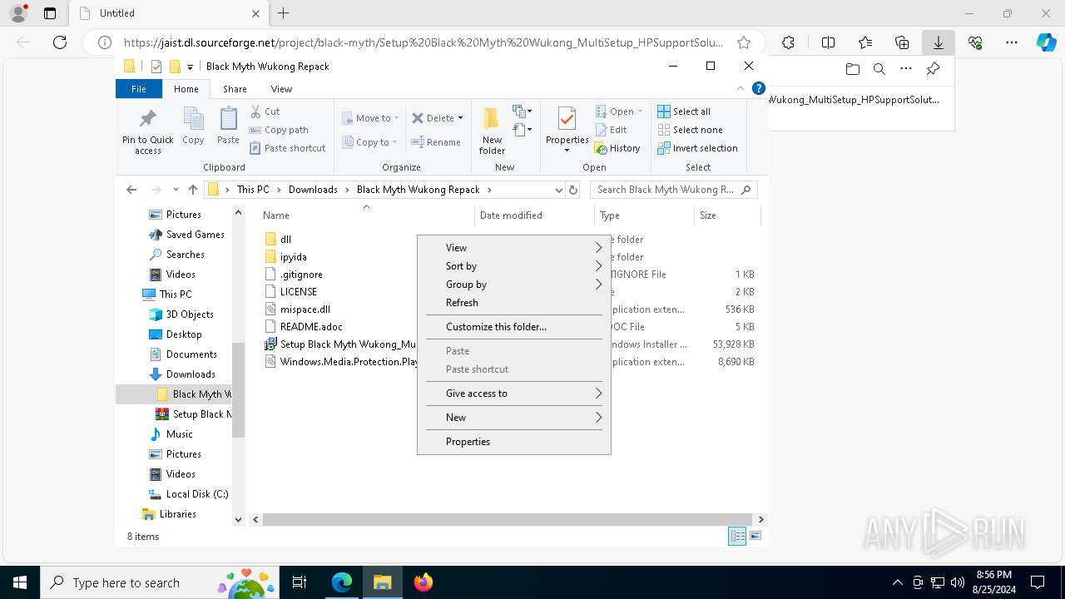Open Firefox from the taskbar
The height and width of the screenshot is (599, 1065).
[423, 582]
